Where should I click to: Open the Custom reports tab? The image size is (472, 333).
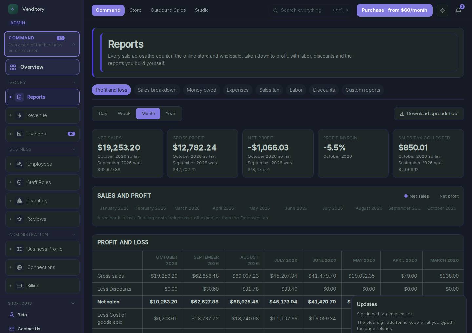(363, 90)
